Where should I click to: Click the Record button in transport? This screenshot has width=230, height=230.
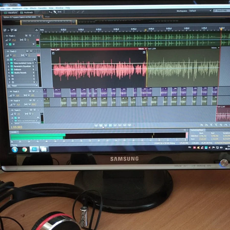[x=134, y=125]
